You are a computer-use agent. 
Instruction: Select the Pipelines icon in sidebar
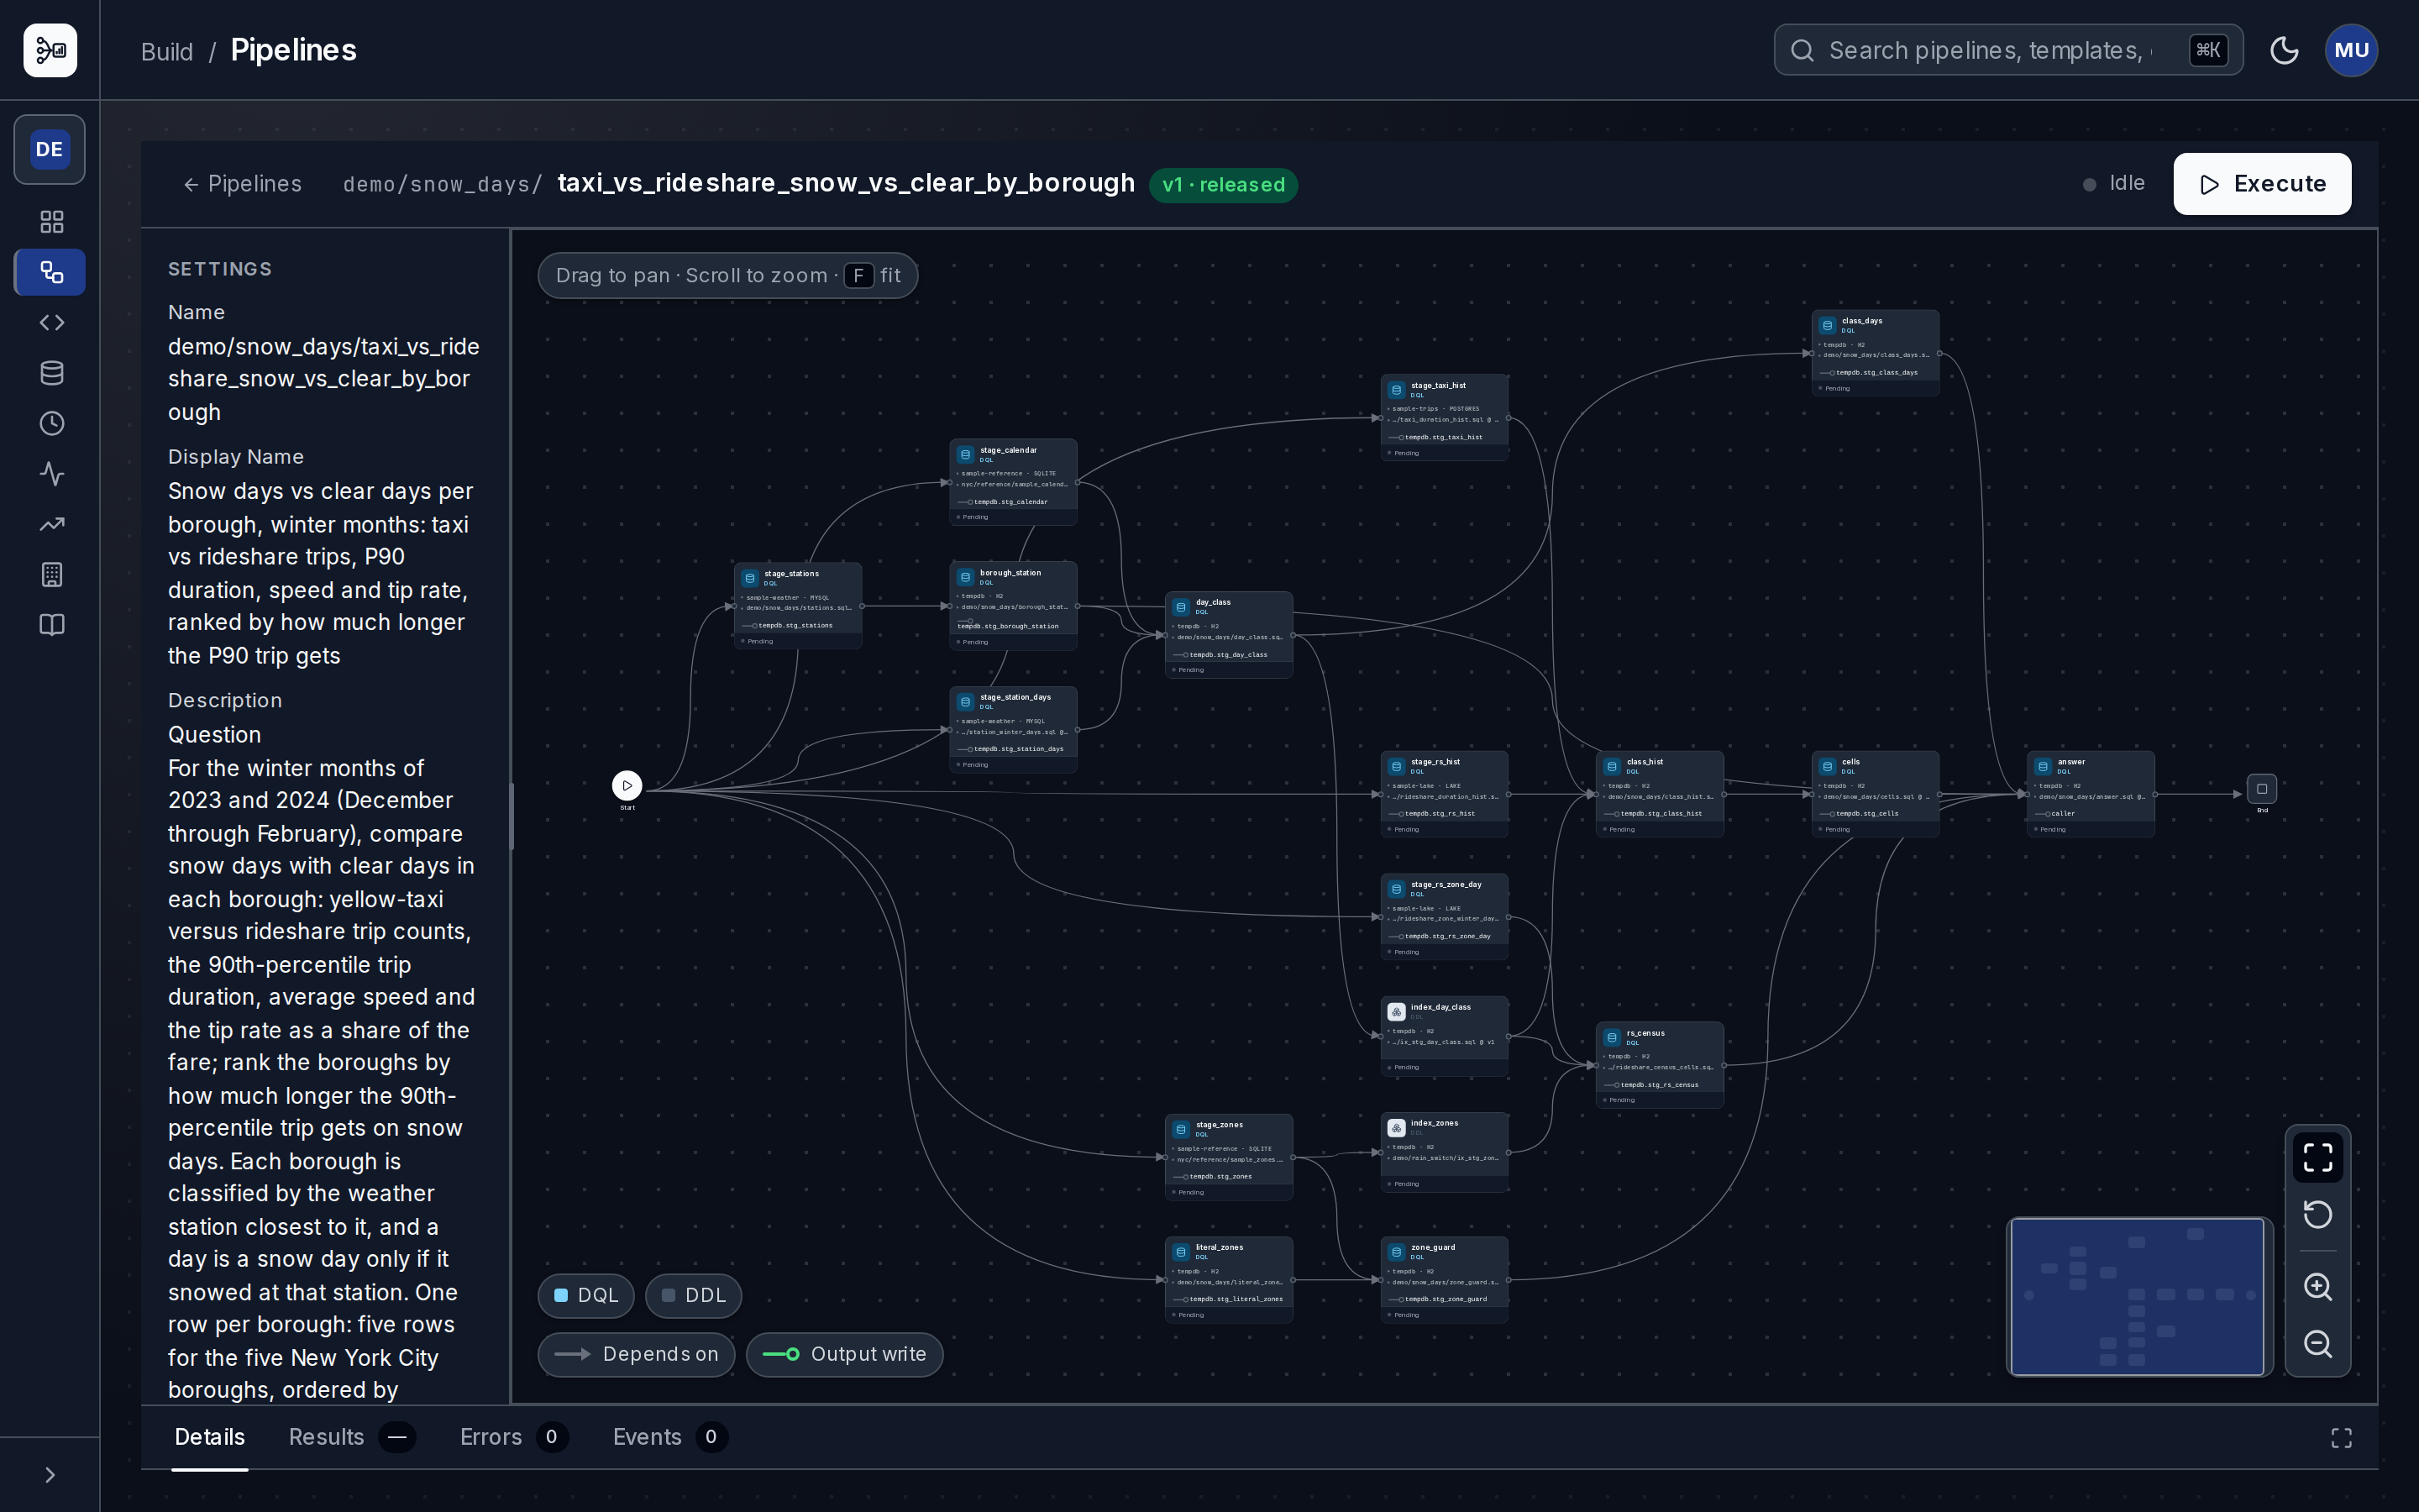50,272
